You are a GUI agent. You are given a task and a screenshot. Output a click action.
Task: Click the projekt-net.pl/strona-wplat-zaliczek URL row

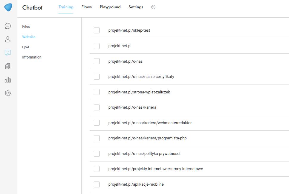[x=139, y=92]
